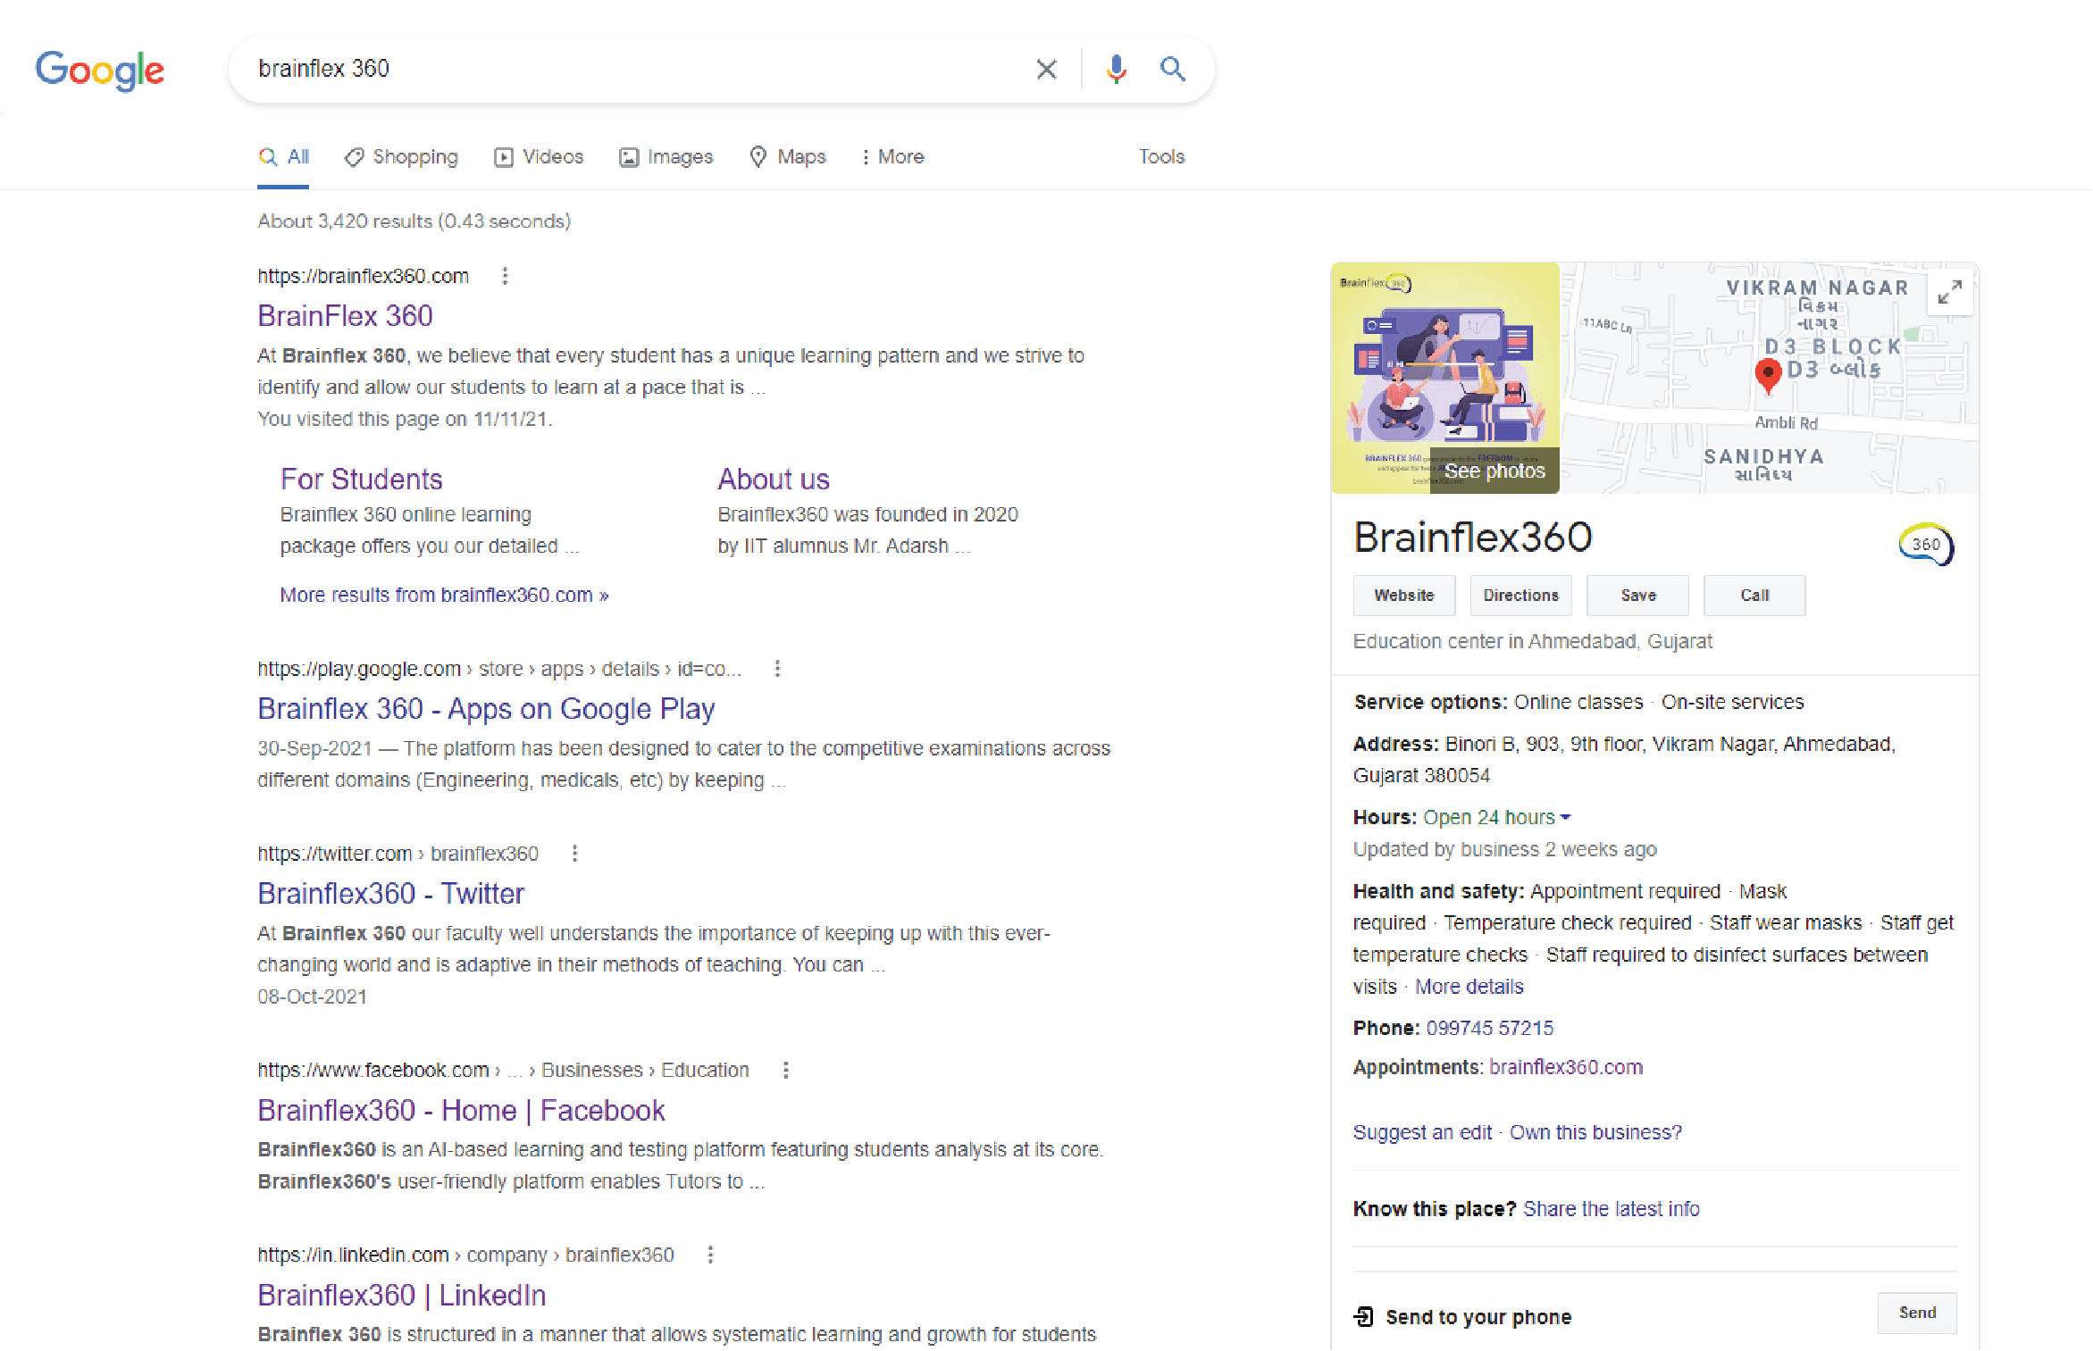Click 'Updated by business 2 weeks ago'
Viewport: 2093px width, 1351px height.
click(1504, 849)
